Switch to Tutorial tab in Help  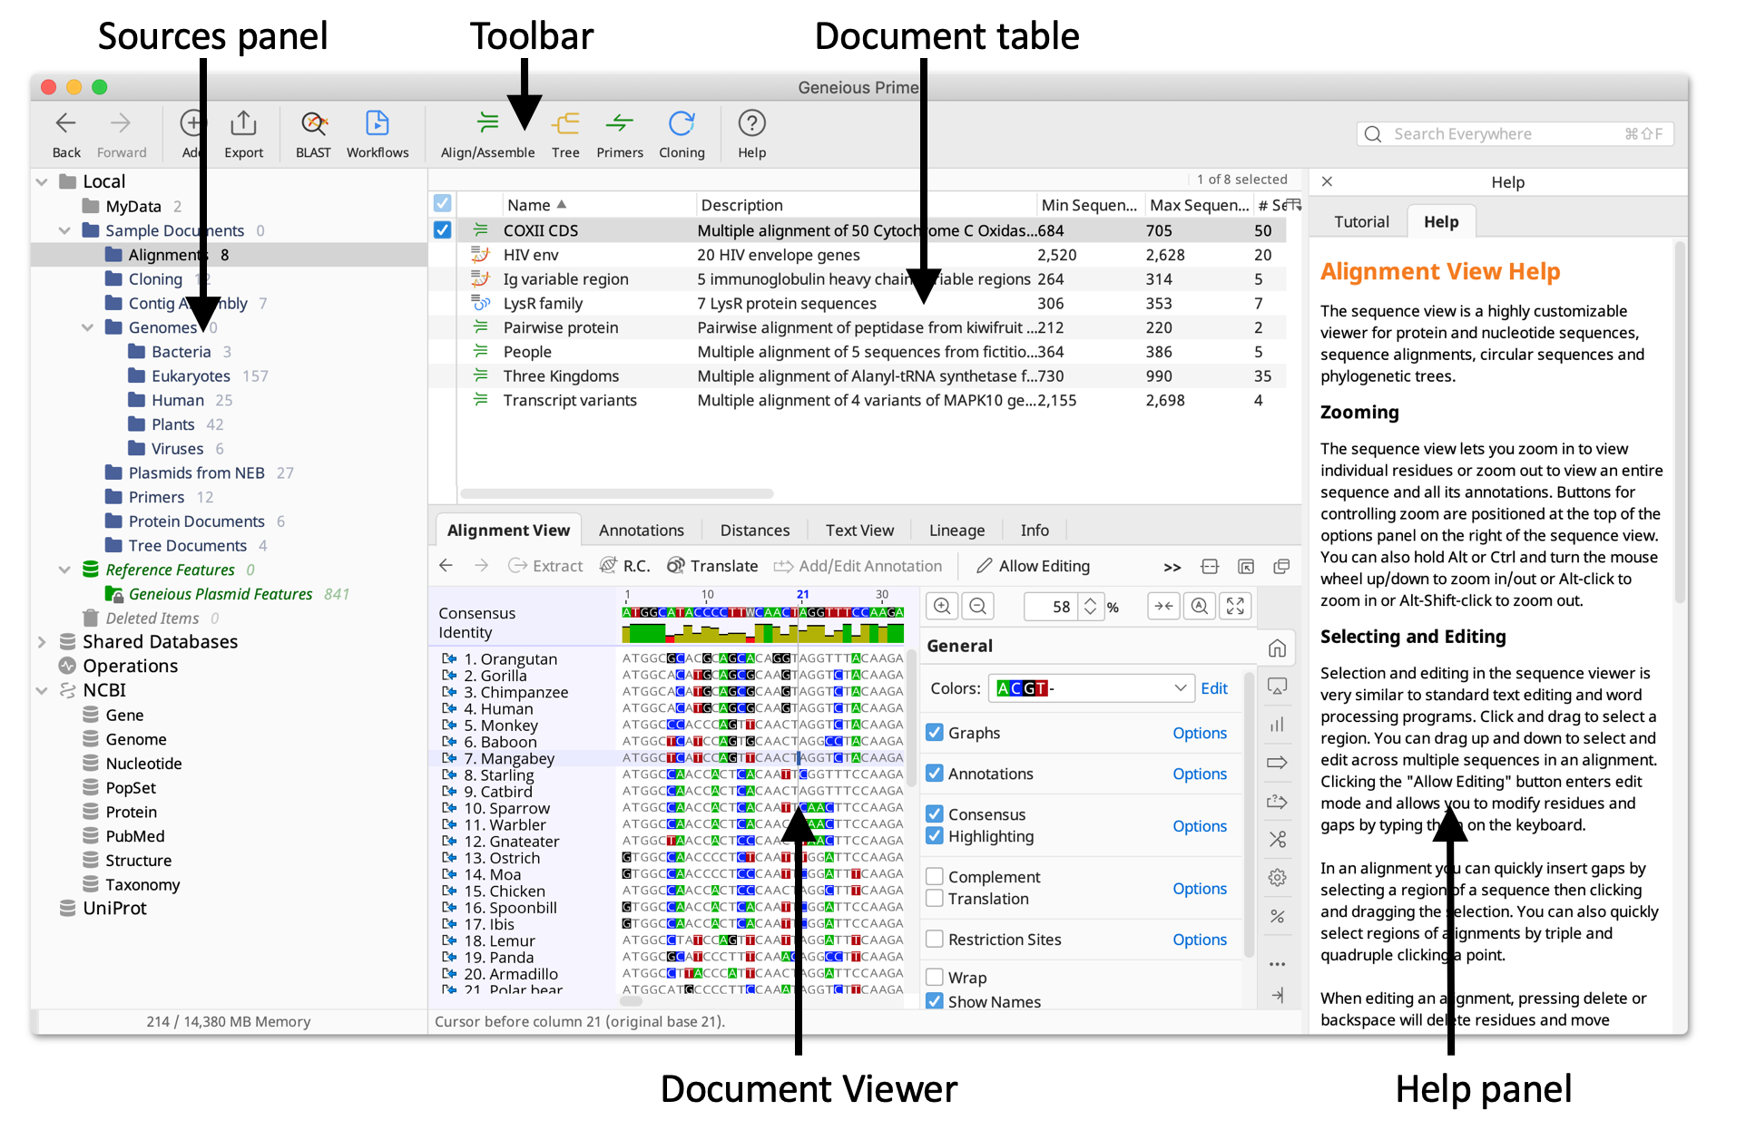1361,222
